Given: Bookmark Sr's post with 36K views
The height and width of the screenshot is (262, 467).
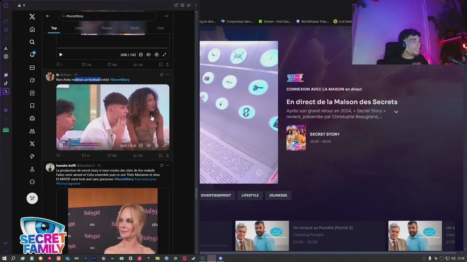Looking at the screenshot, I should [x=161, y=155].
